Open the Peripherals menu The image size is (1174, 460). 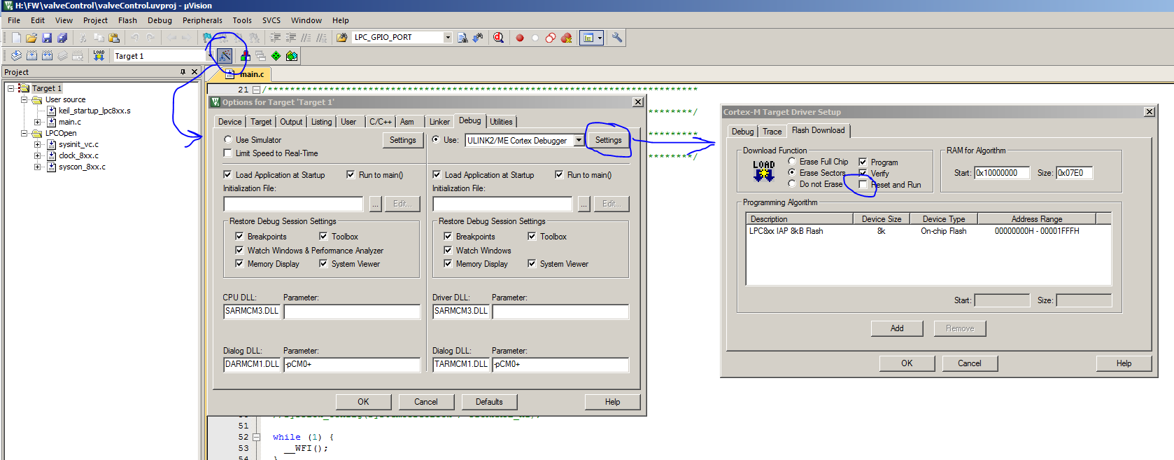[202, 20]
